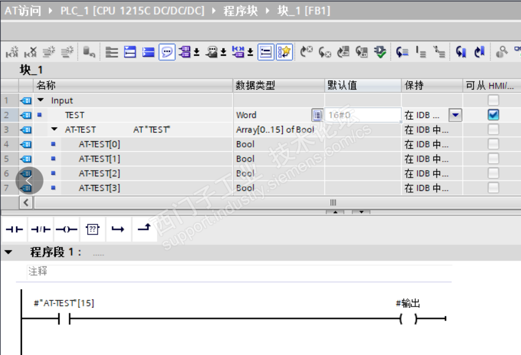Click the reset start values cylinder icon
Screen dimensions: 521x355
(x=89, y=52)
